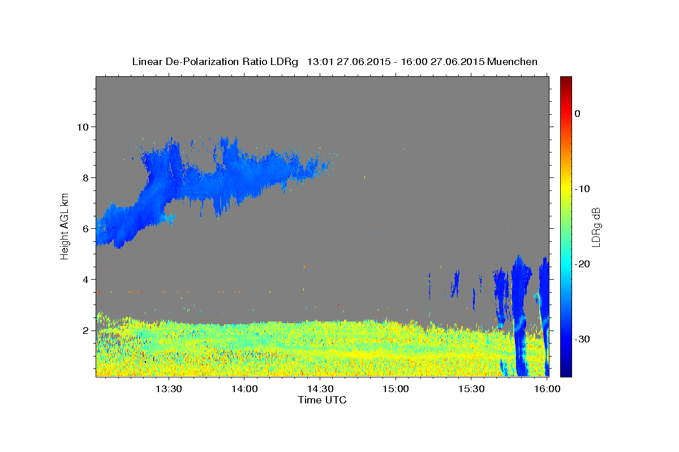Click the height tick label 2

(87, 330)
